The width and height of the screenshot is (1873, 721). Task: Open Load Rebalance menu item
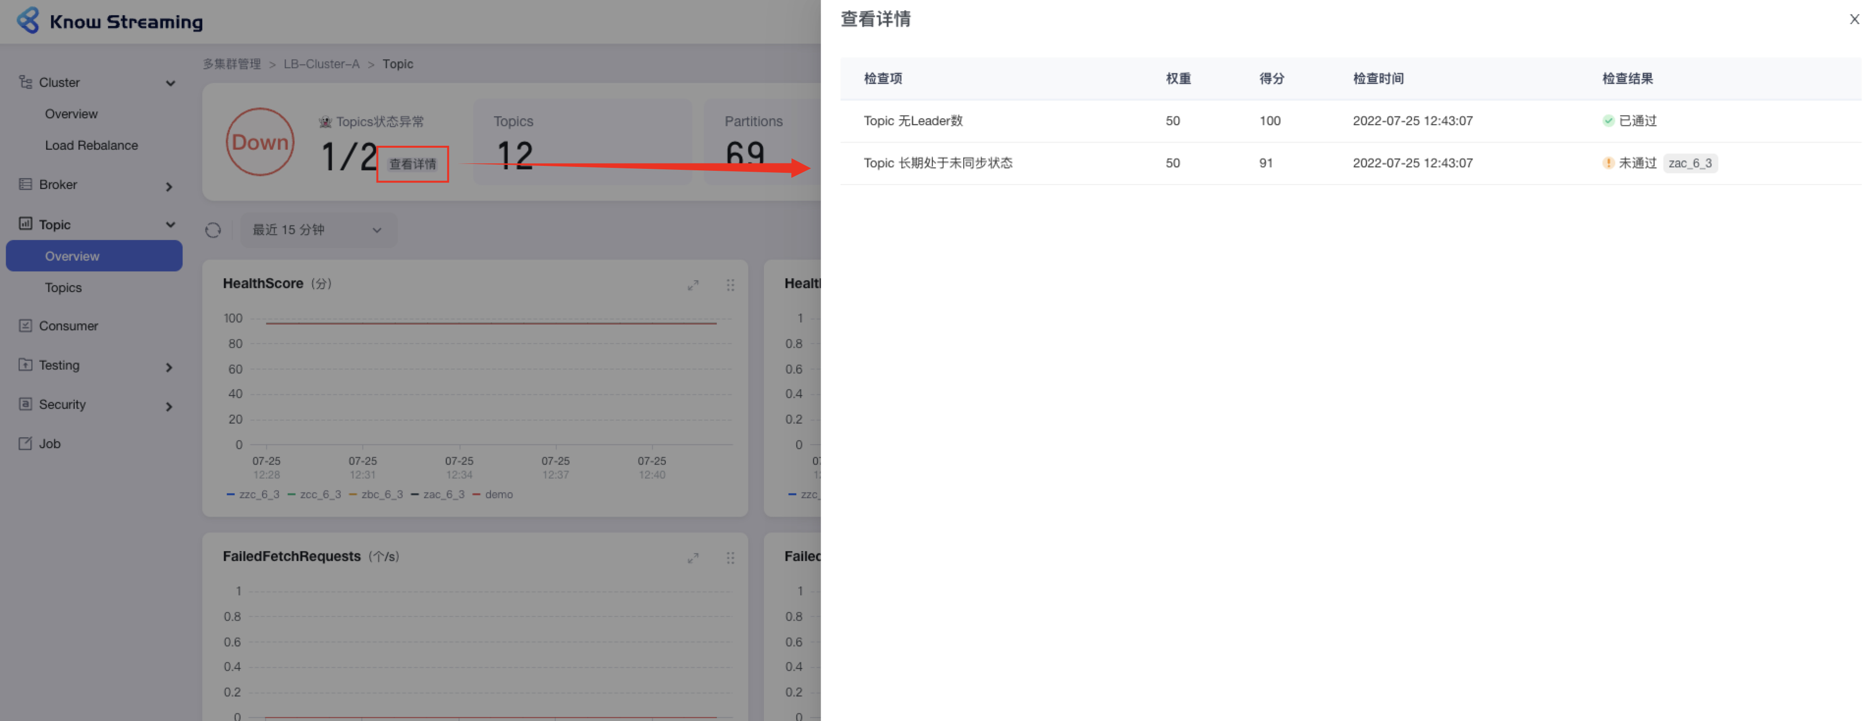click(91, 145)
